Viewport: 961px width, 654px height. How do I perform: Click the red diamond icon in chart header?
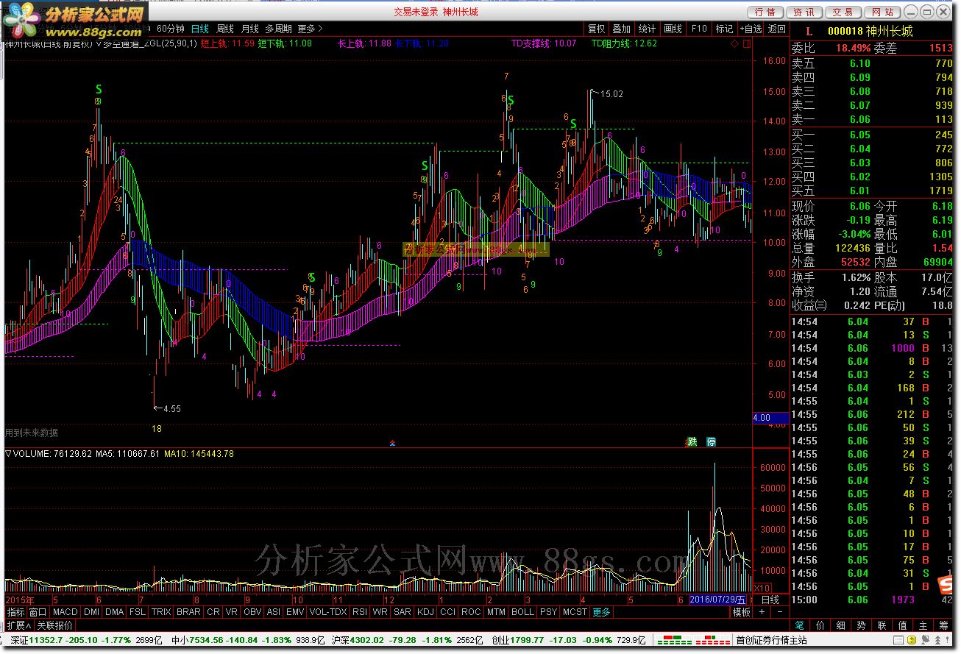click(x=734, y=44)
